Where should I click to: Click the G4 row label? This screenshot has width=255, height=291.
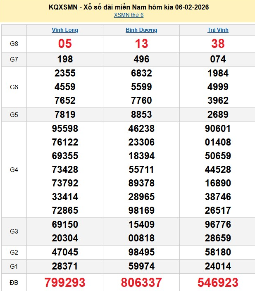(14, 169)
